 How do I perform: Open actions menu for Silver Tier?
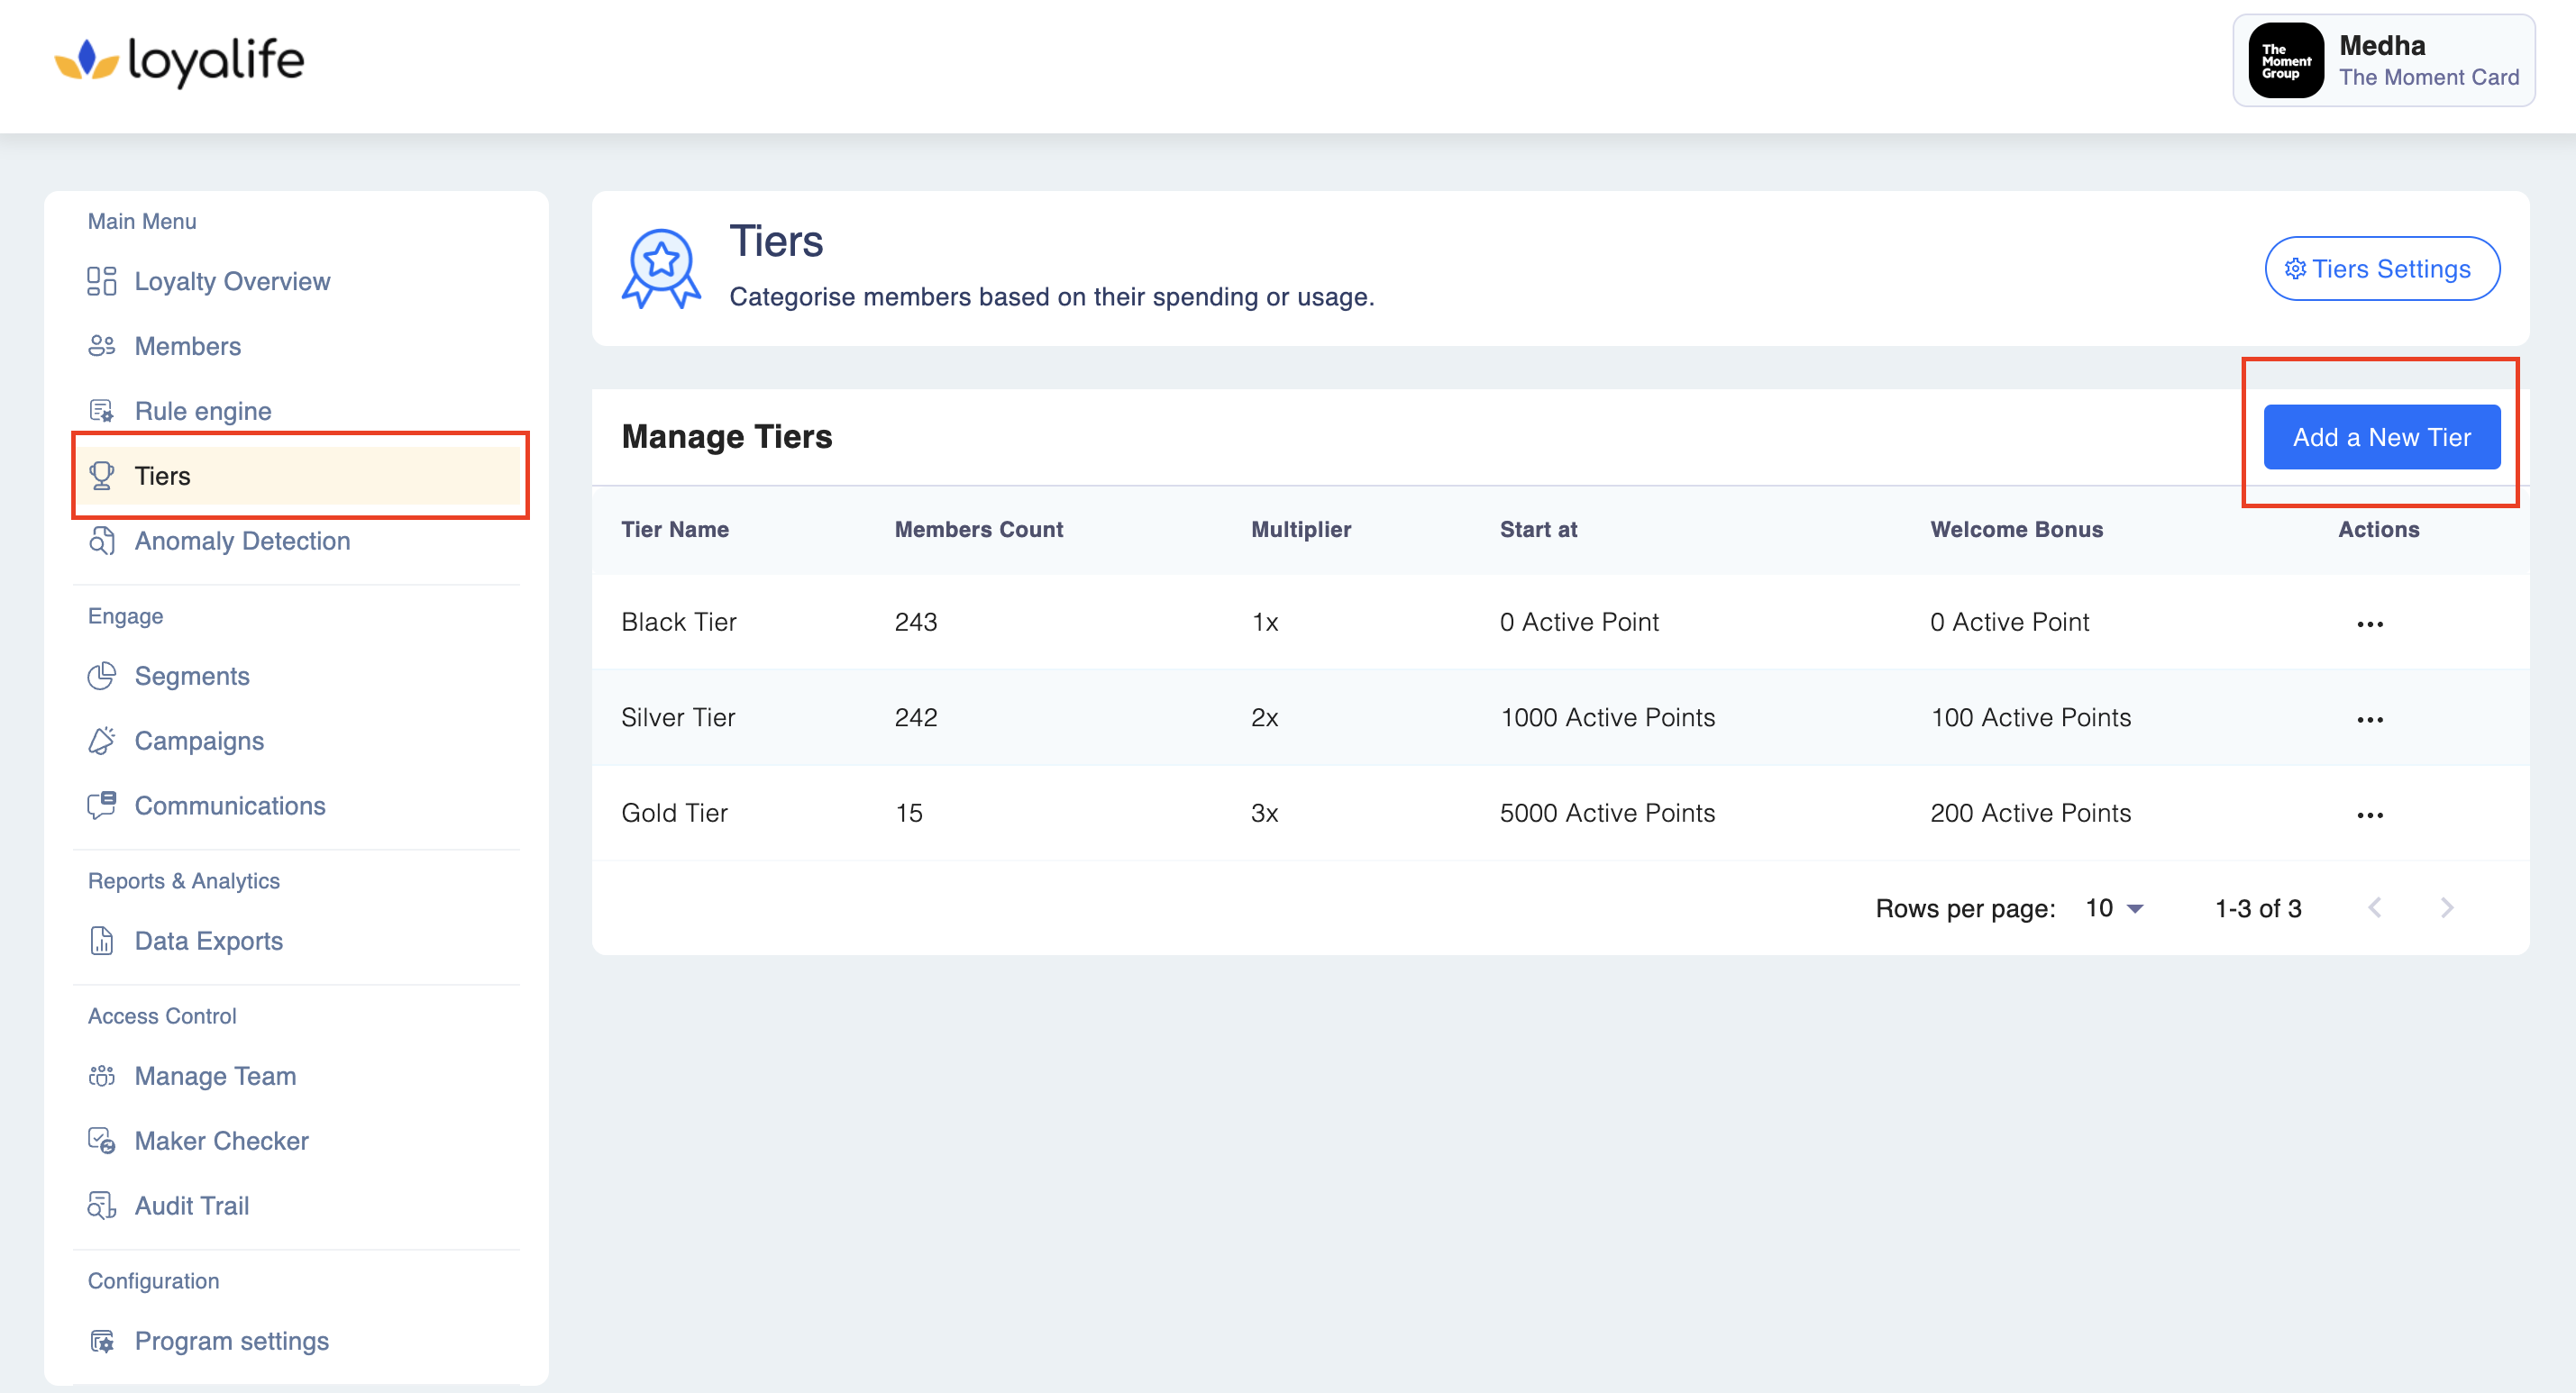point(2369,719)
